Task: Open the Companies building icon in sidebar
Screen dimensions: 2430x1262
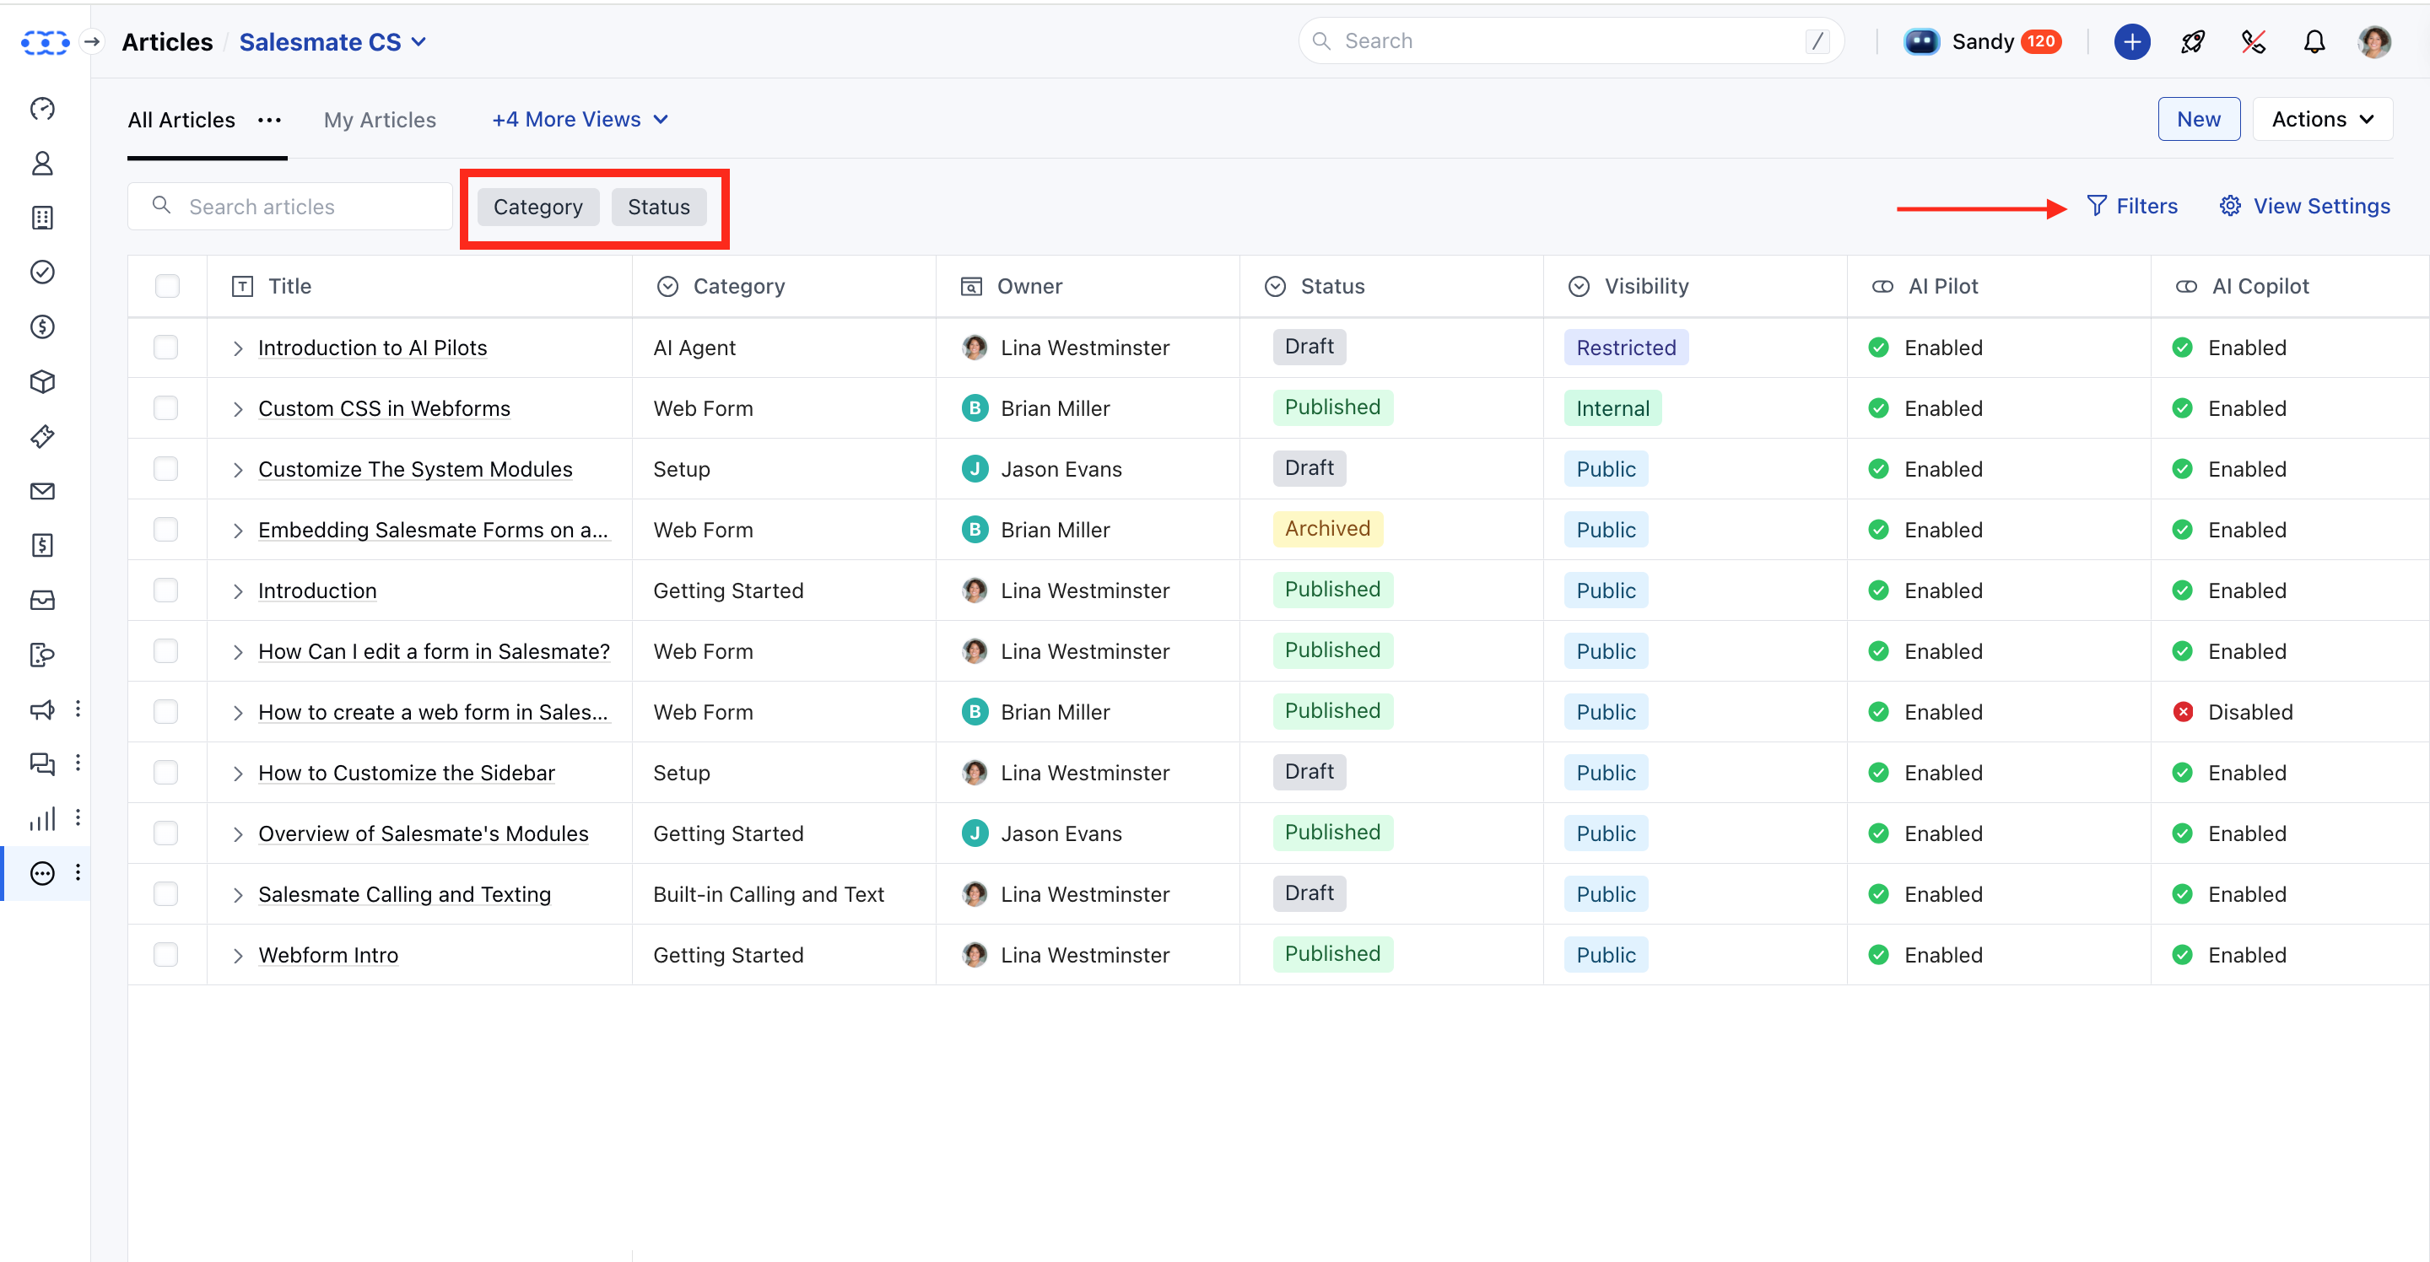Action: point(42,218)
